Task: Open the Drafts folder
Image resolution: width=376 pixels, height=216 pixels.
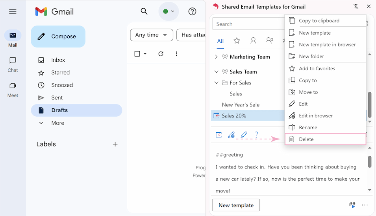Action: [76, 110]
